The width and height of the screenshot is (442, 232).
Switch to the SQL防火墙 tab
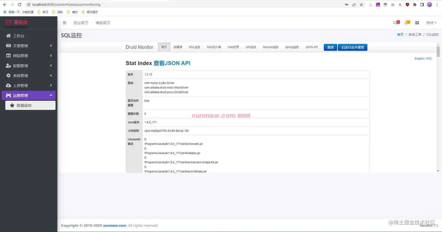[214, 47]
